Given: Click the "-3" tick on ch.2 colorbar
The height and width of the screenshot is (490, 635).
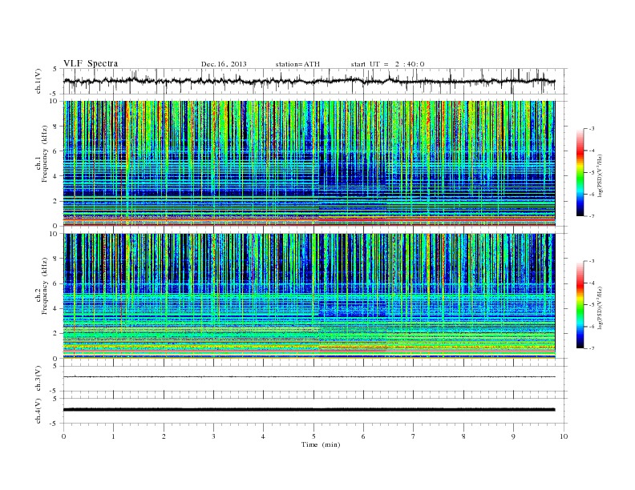Looking at the screenshot, I should coord(592,261).
